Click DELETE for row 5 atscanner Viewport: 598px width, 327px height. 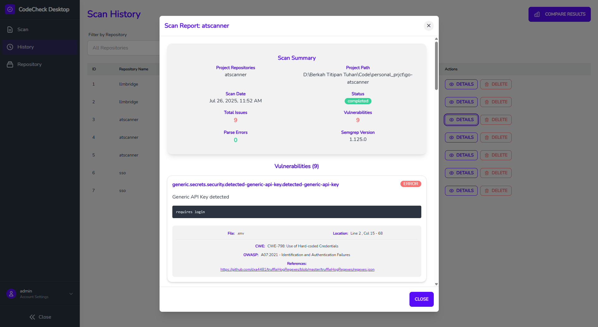coord(496,155)
